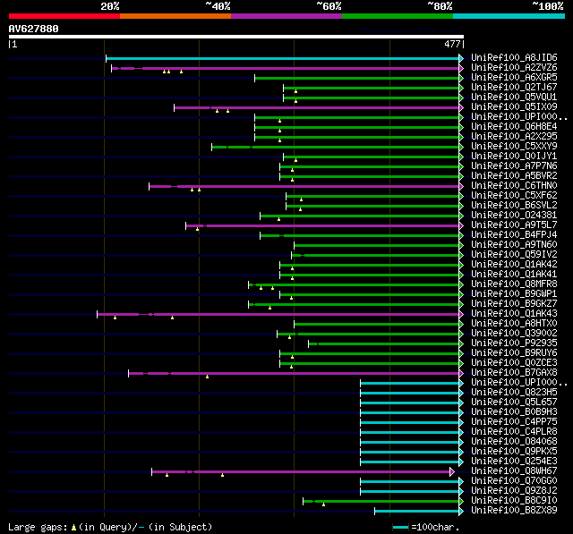Select the UniRef100_C6THN0 label
573x534 pixels.
[514, 186]
